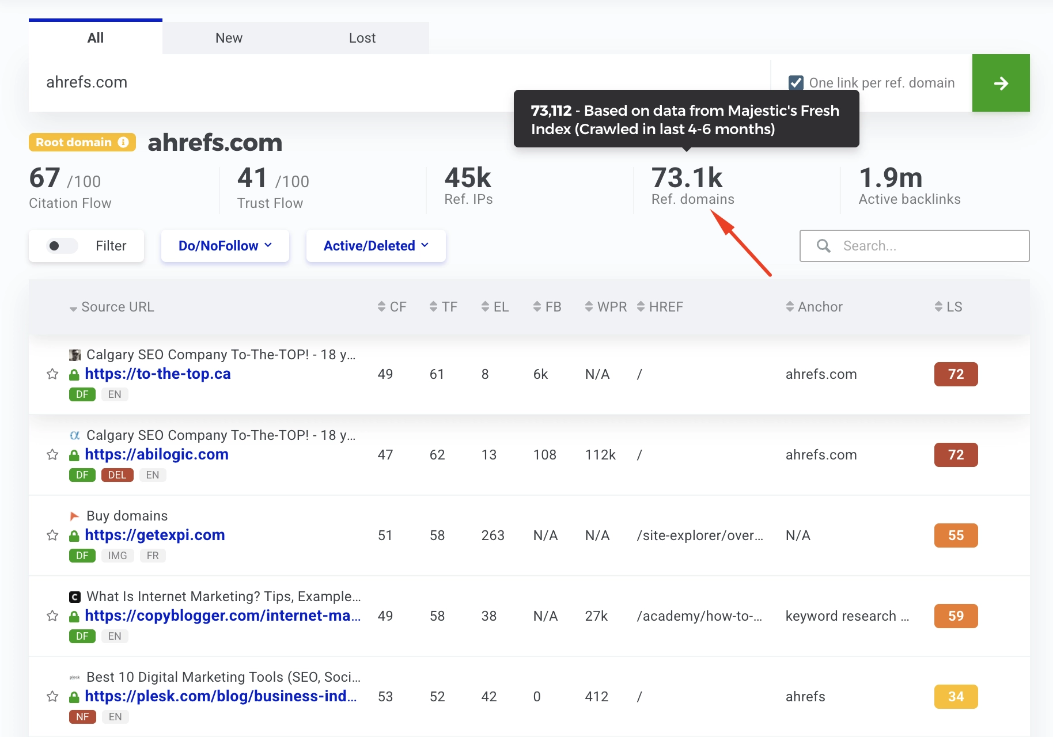
Task: Star the to-the-top.ca backlink row
Action: click(52, 374)
